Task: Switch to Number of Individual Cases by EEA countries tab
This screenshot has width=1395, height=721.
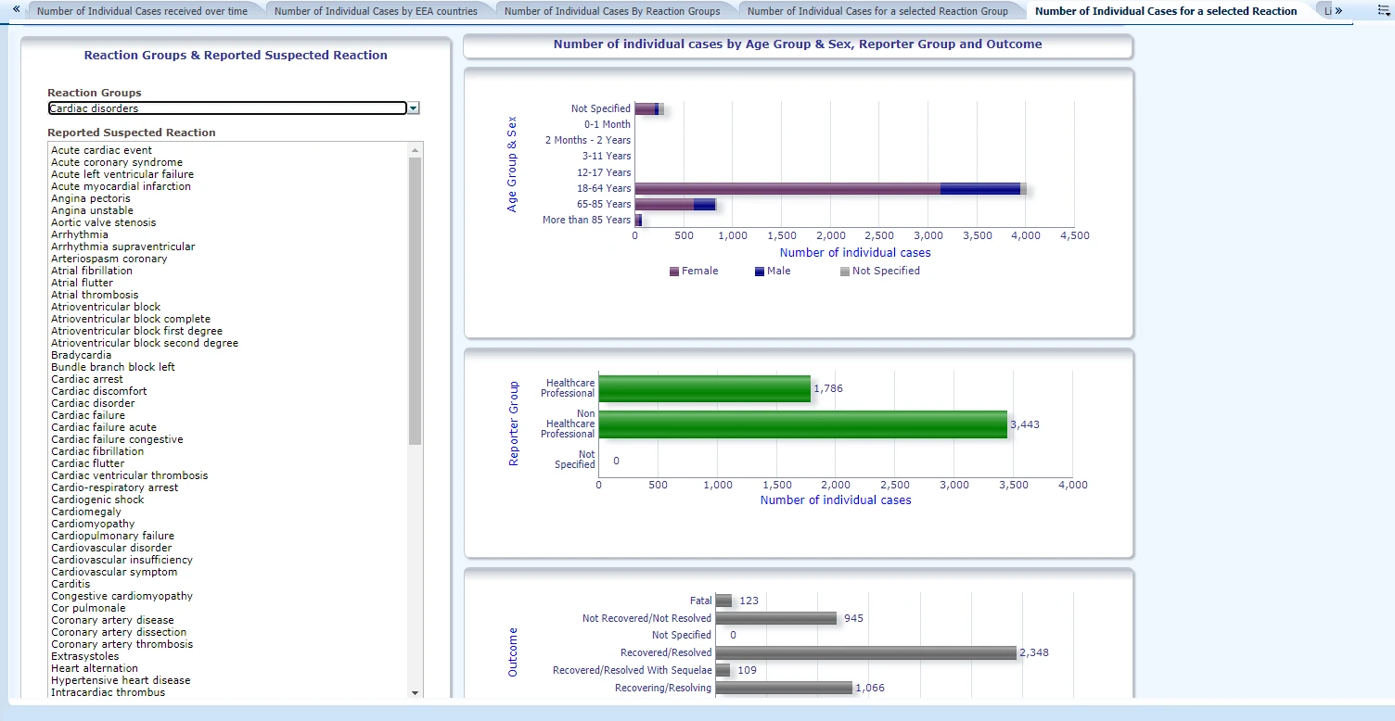Action: 376,11
